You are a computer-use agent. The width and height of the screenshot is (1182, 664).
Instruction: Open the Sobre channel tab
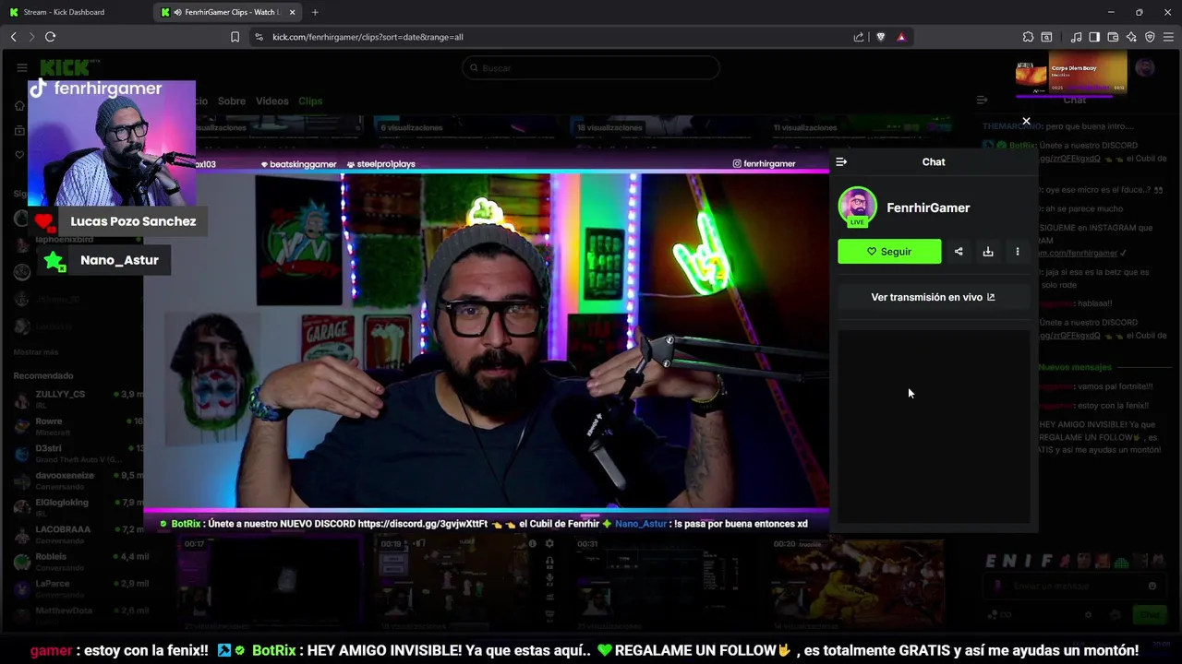232,101
